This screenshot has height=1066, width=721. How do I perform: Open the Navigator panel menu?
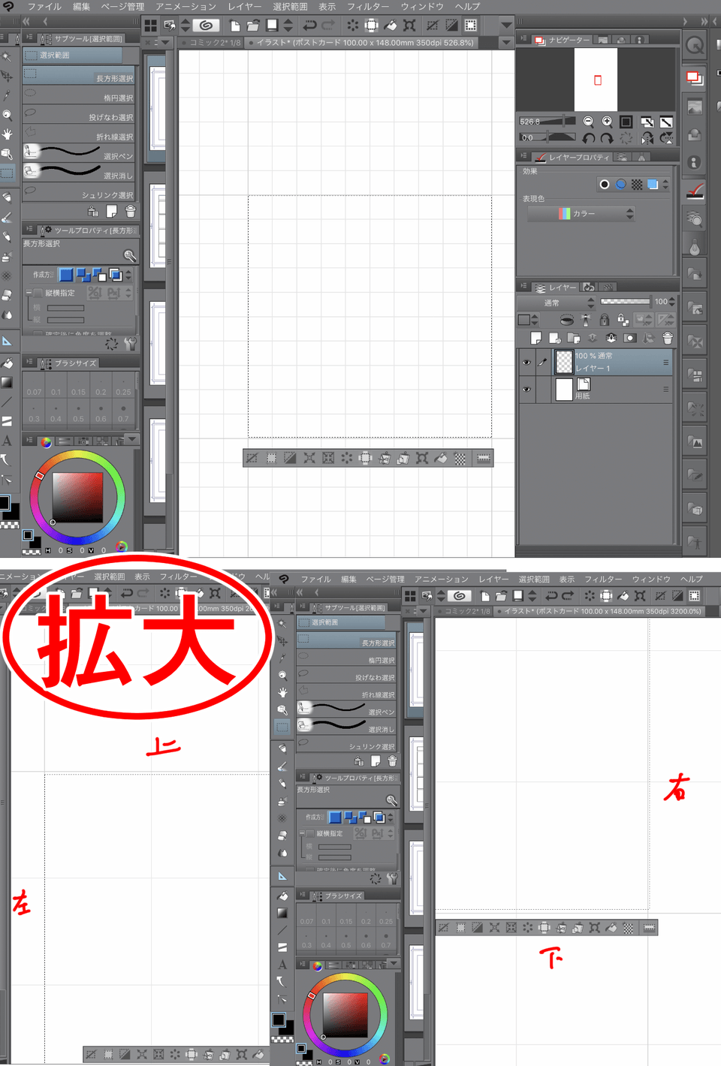523,39
